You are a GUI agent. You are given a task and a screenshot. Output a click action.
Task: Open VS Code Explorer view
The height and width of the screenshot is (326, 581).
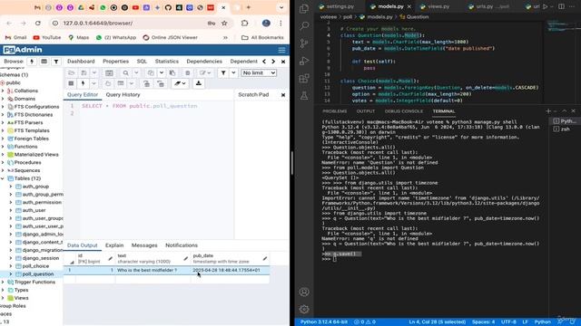pos(304,8)
